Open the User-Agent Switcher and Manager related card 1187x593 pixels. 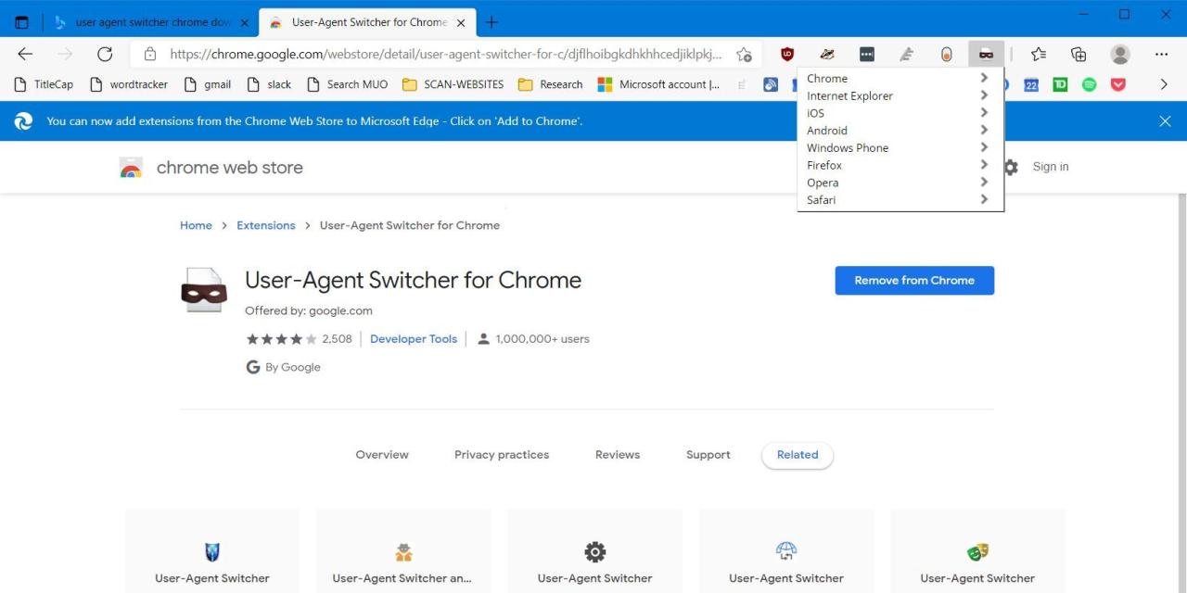402,552
